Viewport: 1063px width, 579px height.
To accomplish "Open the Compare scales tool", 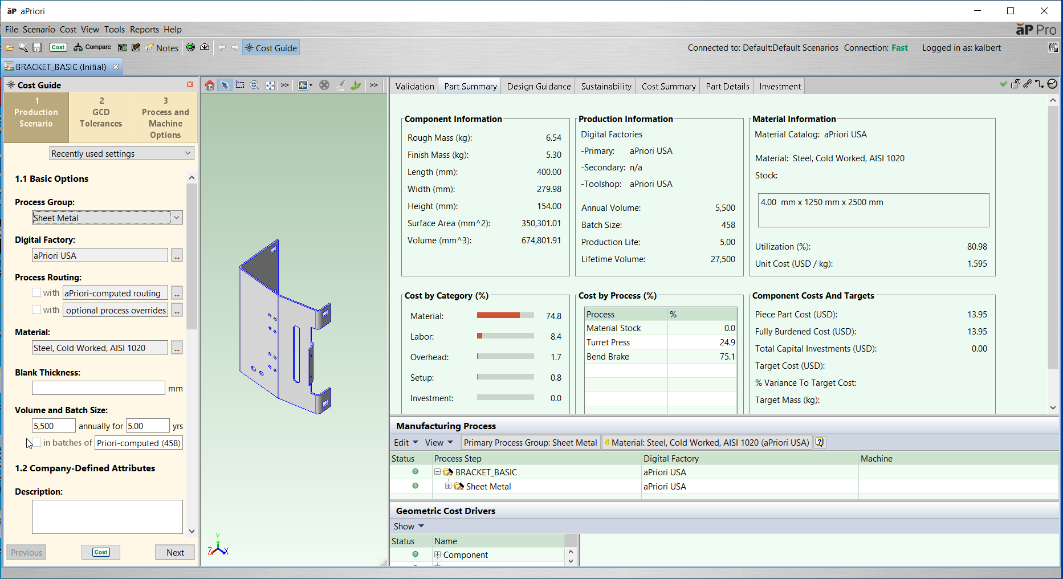I will tap(92, 47).
